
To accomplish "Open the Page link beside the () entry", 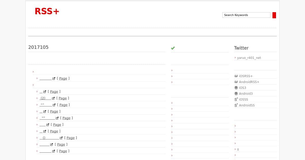I will click(70, 138).
